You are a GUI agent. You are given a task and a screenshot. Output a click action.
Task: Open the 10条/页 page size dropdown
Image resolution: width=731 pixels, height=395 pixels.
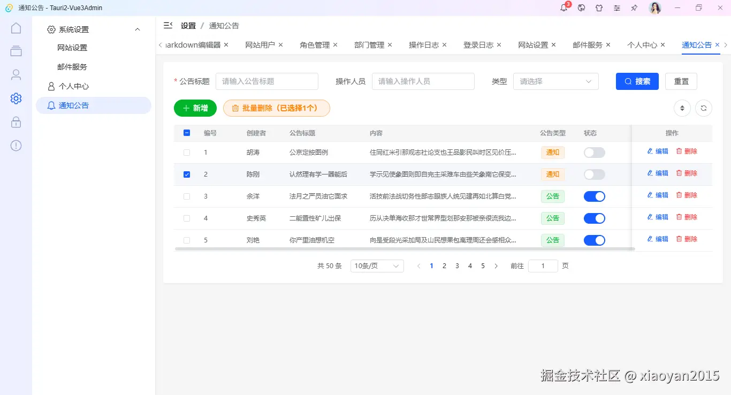click(x=377, y=265)
